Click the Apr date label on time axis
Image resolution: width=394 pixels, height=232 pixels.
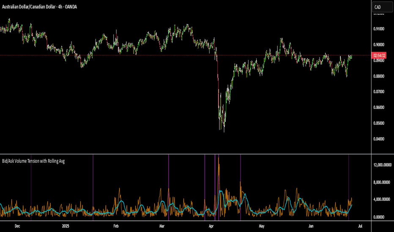[x=211, y=226]
